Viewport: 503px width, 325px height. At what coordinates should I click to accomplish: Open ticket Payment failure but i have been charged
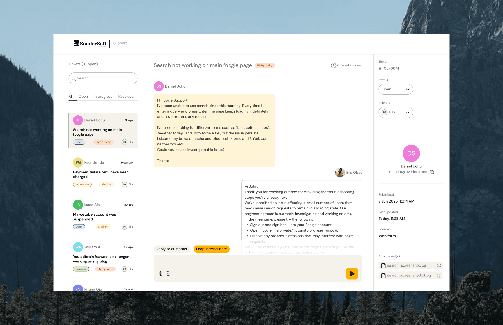pyautogui.click(x=103, y=173)
